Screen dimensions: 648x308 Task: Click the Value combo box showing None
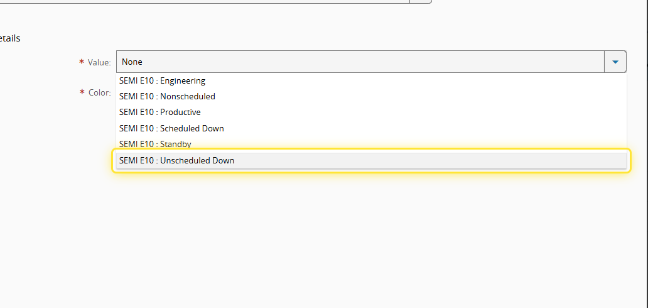tap(360, 62)
